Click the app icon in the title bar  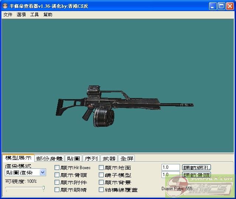pos(5,6)
